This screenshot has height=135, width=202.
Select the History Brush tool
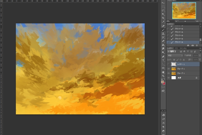click(x=163, y=37)
